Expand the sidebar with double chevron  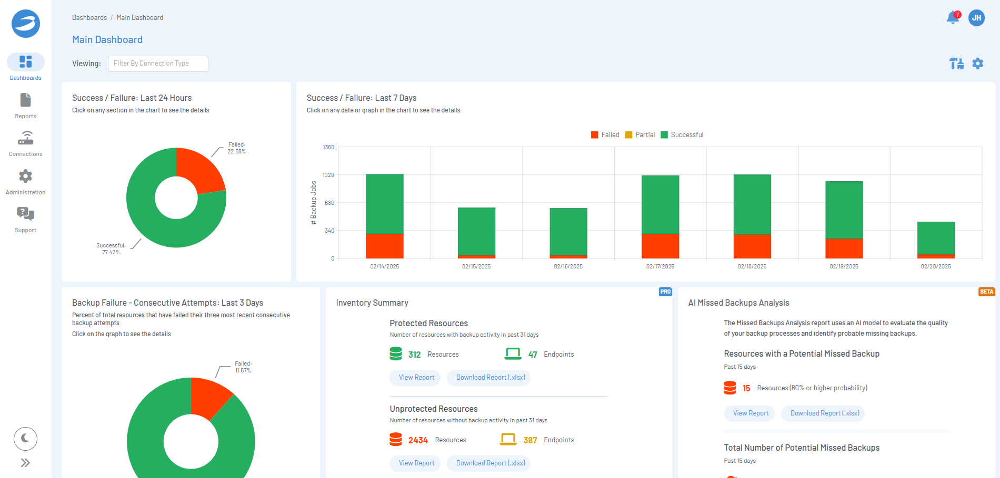(x=25, y=463)
